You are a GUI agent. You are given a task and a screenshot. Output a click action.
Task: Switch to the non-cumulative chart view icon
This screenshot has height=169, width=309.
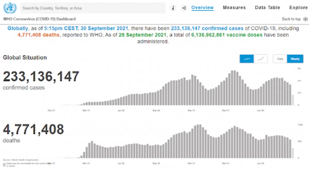pos(247,59)
